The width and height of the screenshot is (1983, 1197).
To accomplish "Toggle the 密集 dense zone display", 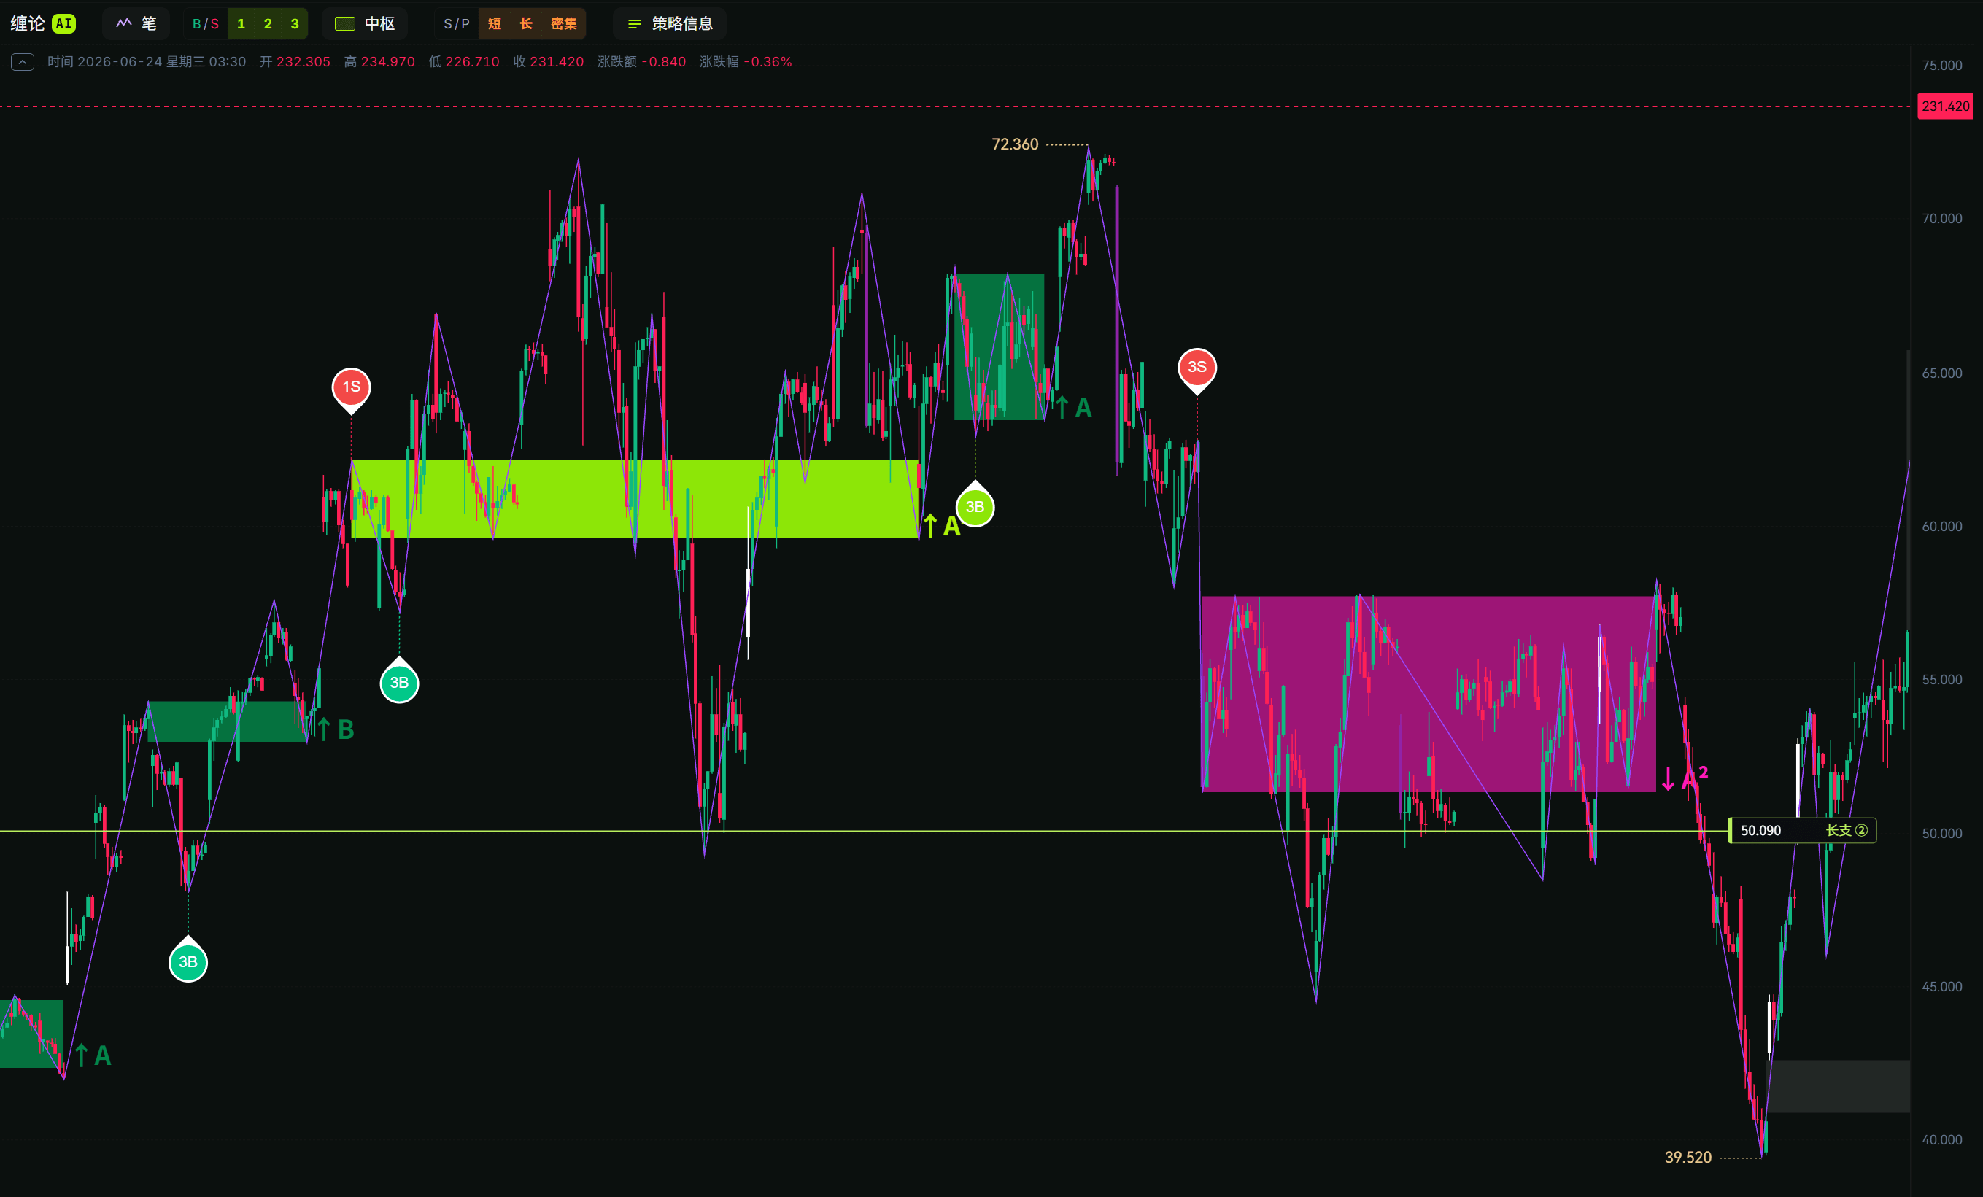I will pyautogui.click(x=563, y=24).
